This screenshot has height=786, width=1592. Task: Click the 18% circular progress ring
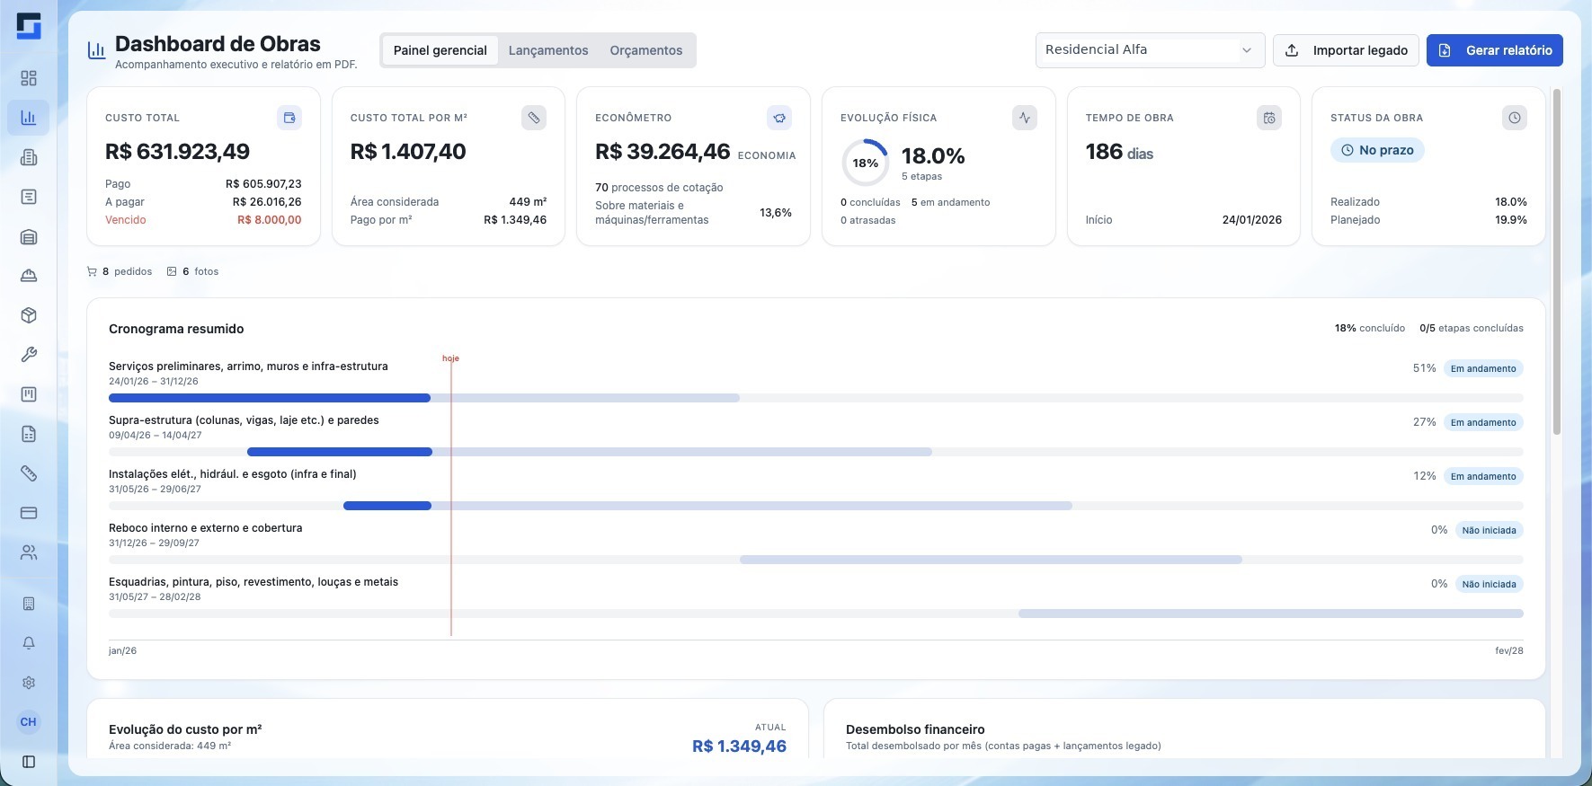tap(865, 163)
